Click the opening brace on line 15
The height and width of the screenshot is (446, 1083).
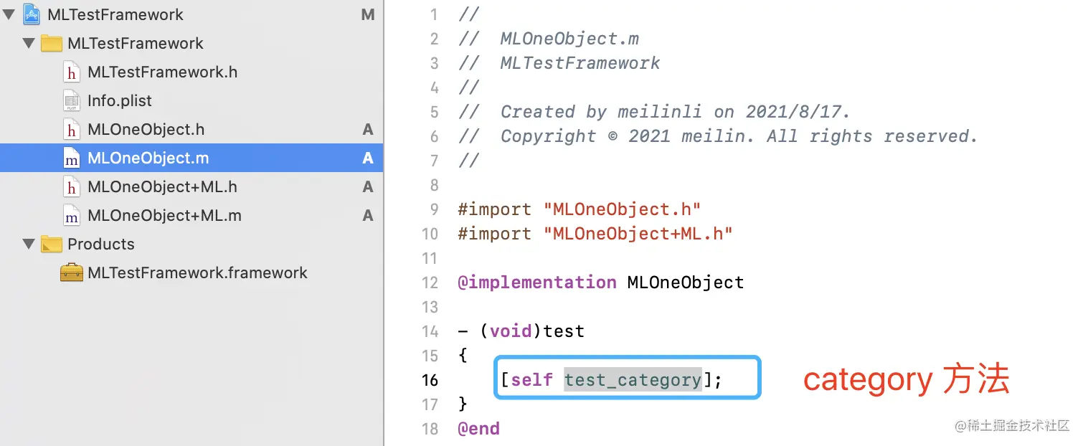coord(463,355)
